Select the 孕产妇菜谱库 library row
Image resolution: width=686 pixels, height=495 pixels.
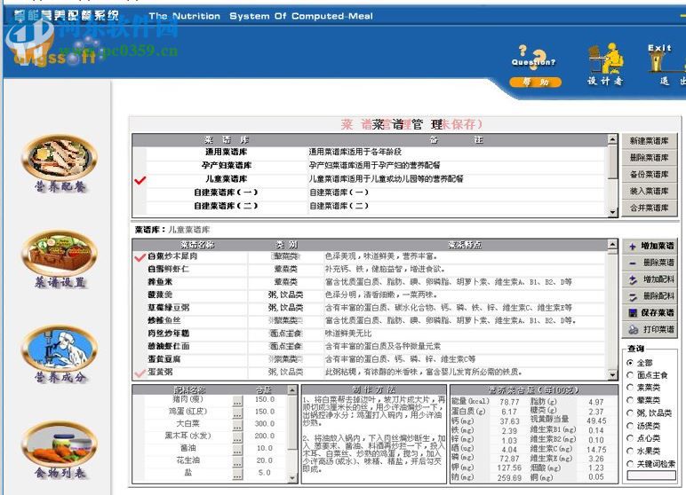(370, 165)
